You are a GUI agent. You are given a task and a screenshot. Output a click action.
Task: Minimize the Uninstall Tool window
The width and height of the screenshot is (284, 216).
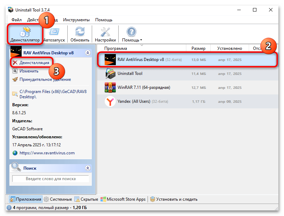(x=239, y=10)
